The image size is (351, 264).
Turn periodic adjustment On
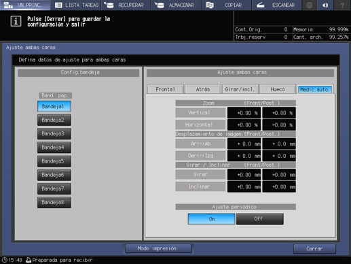(211, 219)
